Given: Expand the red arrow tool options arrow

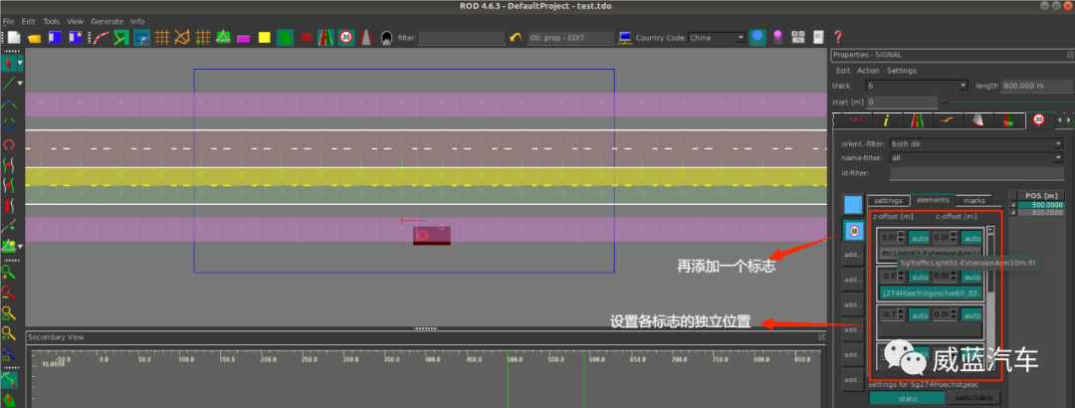Looking at the screenshot, I should click(x=21, y=64).
